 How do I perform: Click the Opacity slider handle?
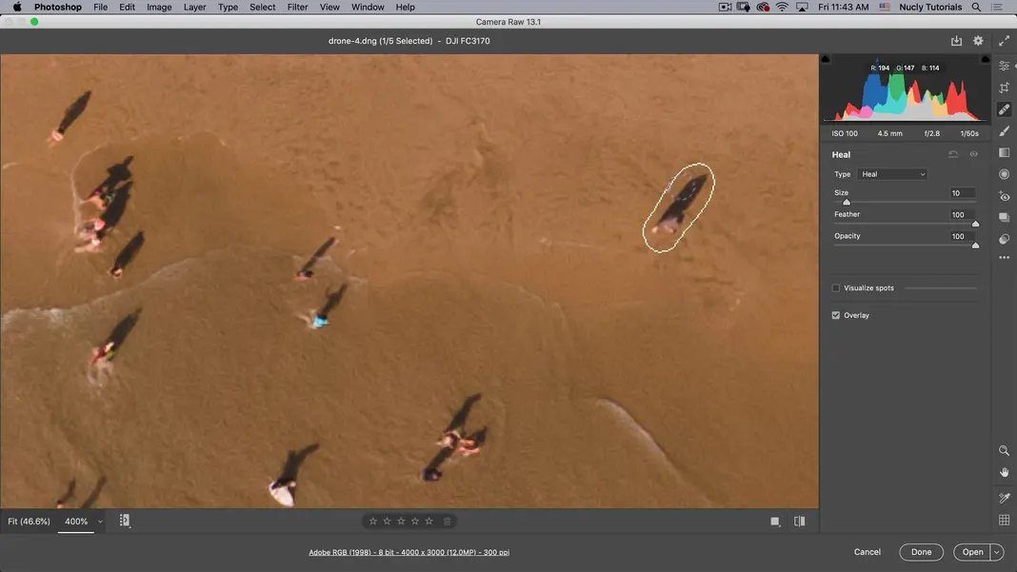[x=975, y=246]
